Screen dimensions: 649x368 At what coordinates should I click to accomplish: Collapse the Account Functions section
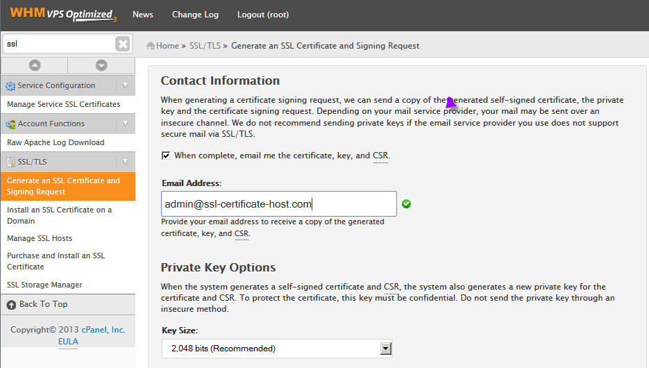[x=125, y=124]
